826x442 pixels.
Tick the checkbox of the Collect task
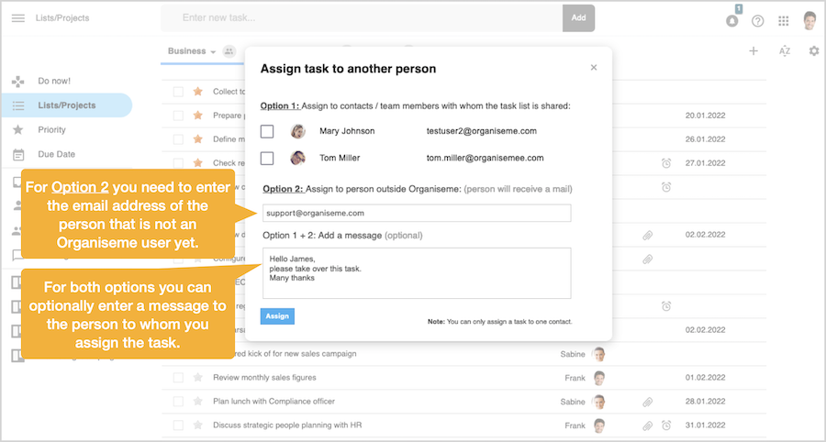(x=179, y=92)
